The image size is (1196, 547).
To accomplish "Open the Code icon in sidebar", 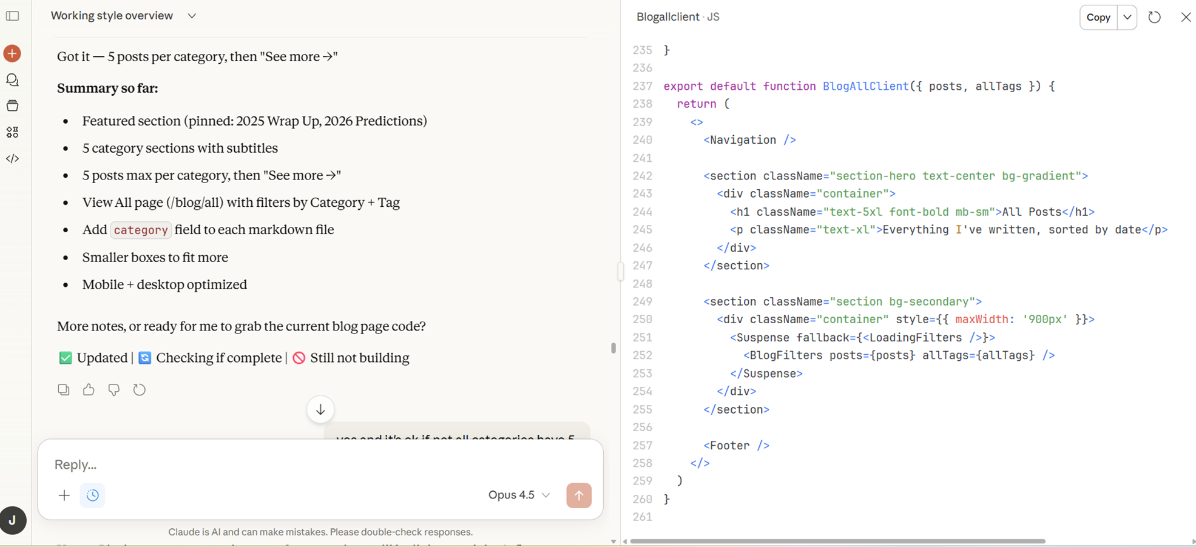I will [12, 159].
